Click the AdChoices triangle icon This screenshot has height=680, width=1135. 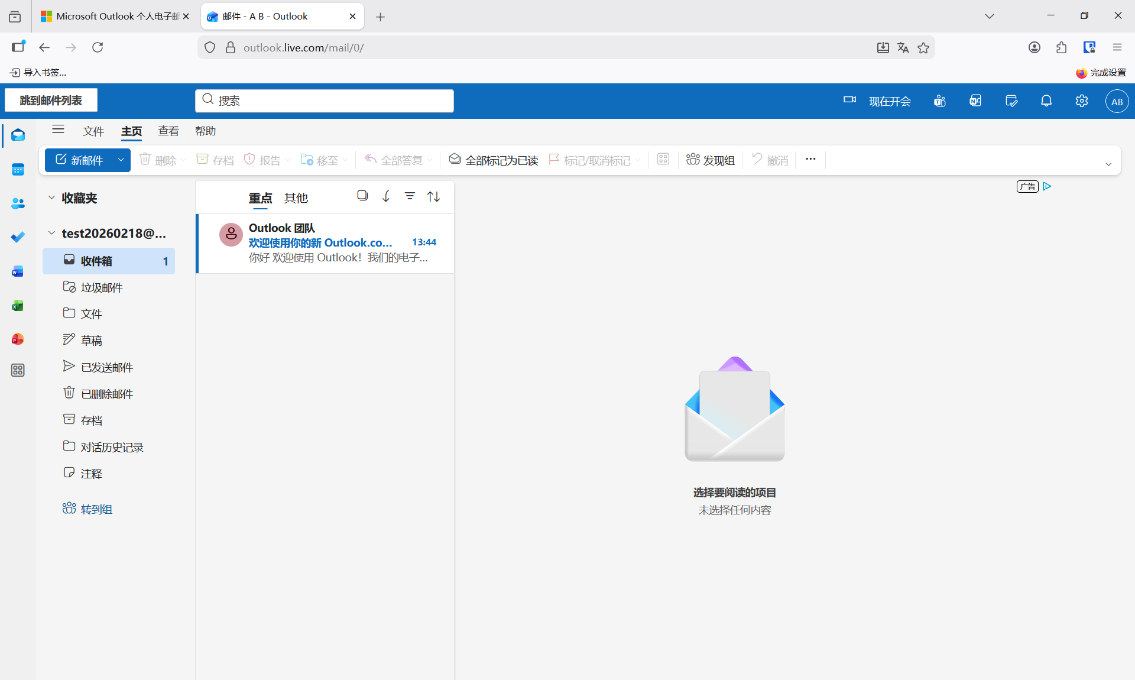(1047, 186)
